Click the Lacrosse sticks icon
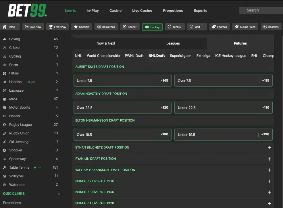The height and width of the screenshot is (208, 283). pyautogui.click(x=5, y=90)
